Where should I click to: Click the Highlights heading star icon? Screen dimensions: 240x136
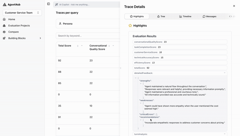pyautogui.click(x=130, y=26)
